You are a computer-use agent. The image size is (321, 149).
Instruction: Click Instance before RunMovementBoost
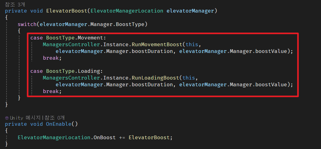[x=116, y=44]
